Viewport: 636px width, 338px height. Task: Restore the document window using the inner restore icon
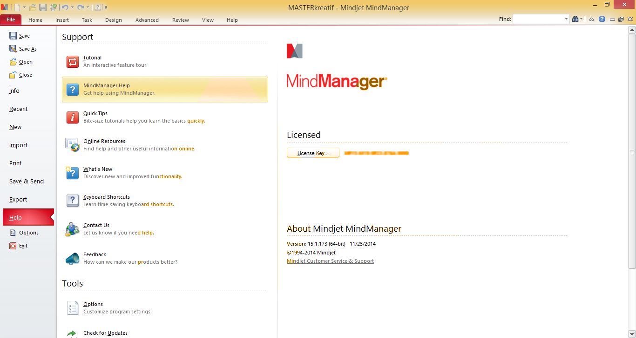(x=621, y=19)
